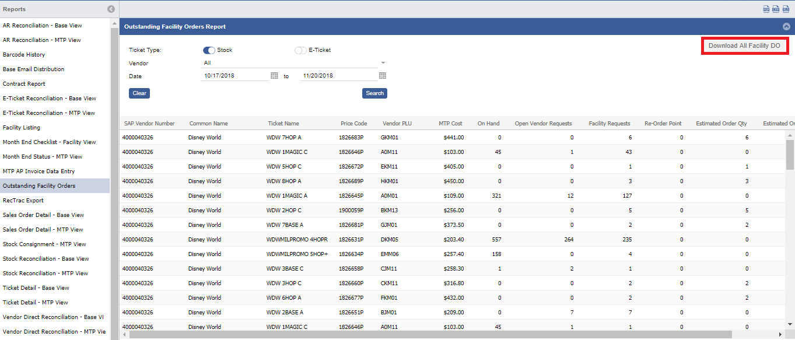Viewport: 795px width, 340px height.
Task: Open Month End Checklist - Facility View
Action: click(x=50, y=142)
